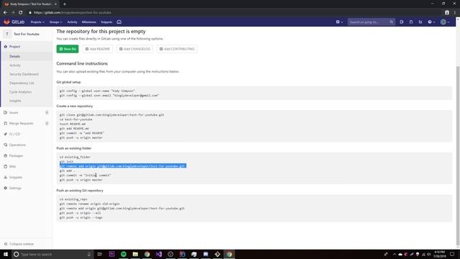Go to Snippets in the top navbar
460x259 pixels.
pos(106,22)
